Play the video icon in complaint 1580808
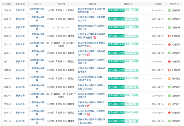 89,106
